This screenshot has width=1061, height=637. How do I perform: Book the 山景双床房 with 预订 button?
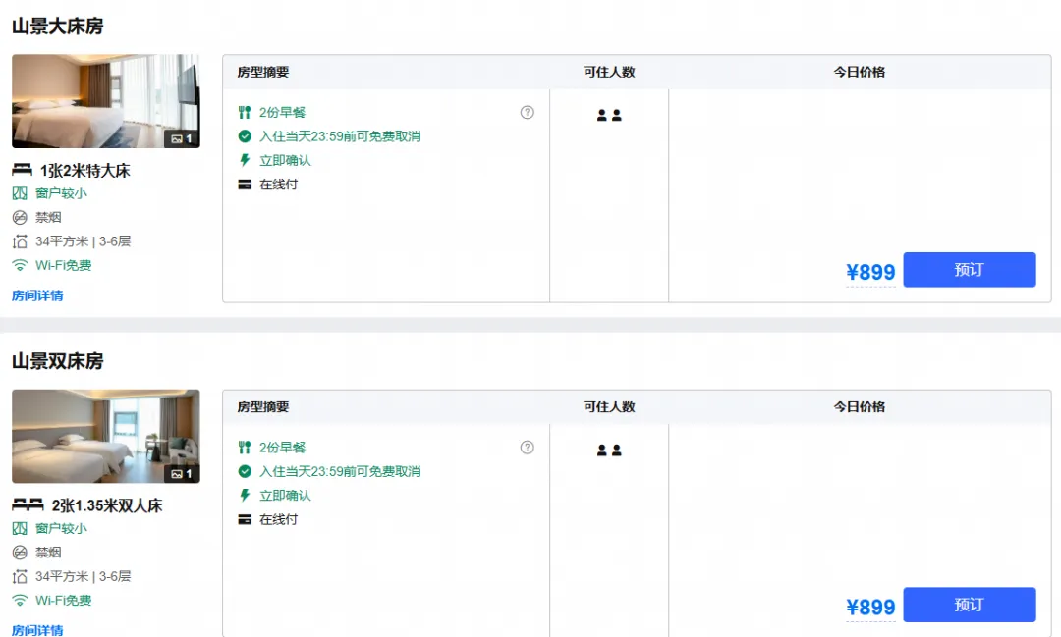[x=969, y=605]
